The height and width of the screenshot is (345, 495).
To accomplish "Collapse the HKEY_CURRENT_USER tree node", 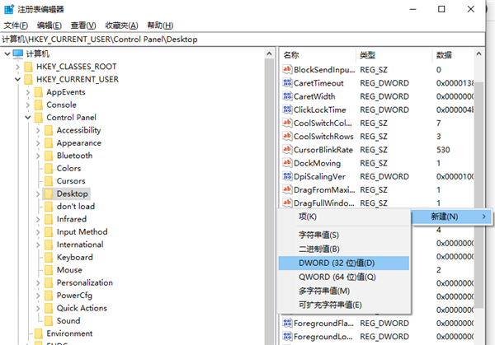I will point(17,79).
